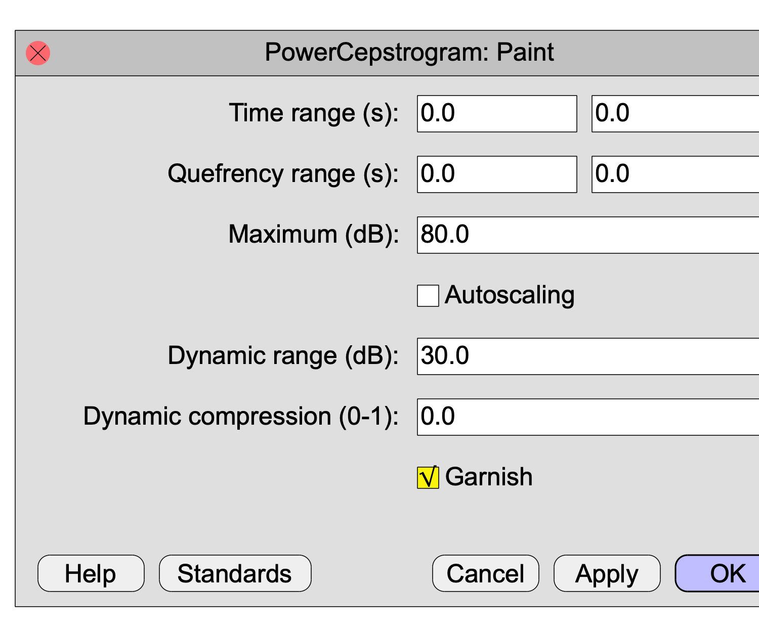Uncheck the Garnish checkbox

click(428, 478)
